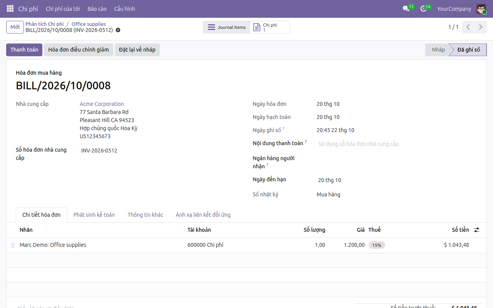
Task: Switch to Thông tin khác tab
Action: (x=145, y=215)
